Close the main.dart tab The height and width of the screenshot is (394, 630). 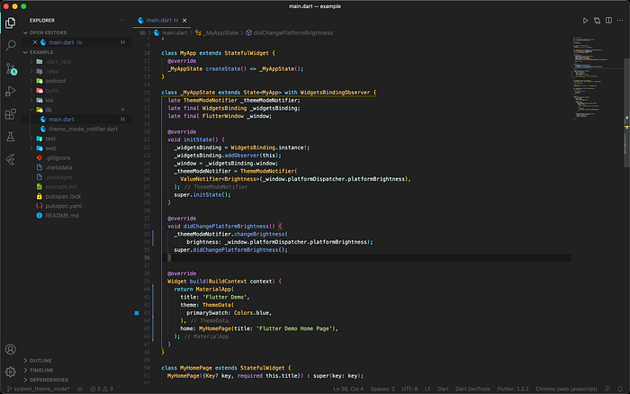[x=184, y=21]
